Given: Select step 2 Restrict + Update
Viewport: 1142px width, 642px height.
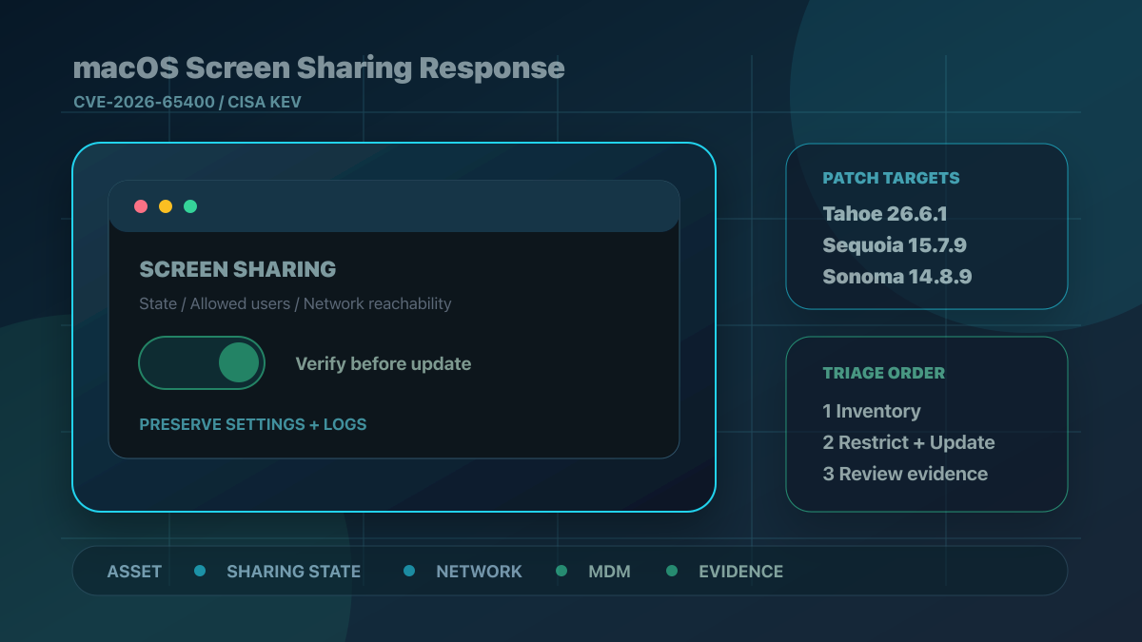Looking at the screenshot, I should pos(909,442).
